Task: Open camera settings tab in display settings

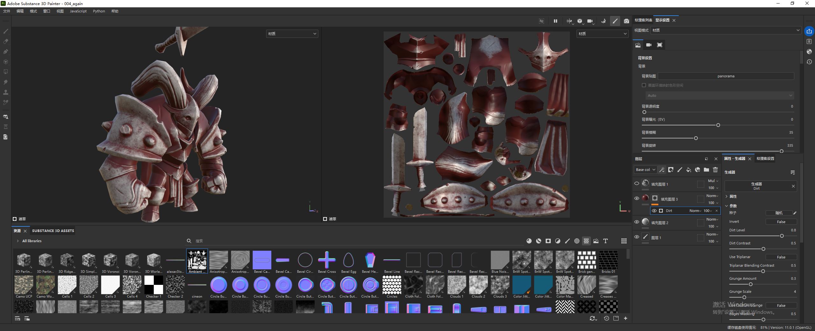Action: click(648, 45)
